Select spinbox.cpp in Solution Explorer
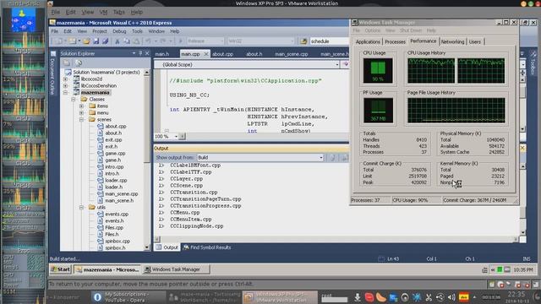The image size is (541, 304). [117, 241]
